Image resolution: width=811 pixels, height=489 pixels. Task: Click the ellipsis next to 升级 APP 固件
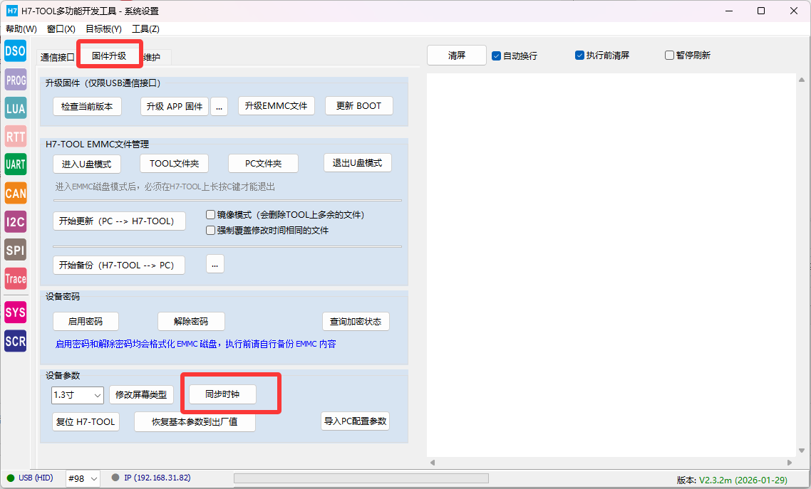(x=218, y=107)
